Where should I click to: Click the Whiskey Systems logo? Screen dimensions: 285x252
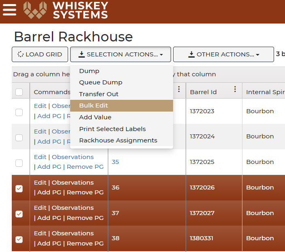point(66,10)
